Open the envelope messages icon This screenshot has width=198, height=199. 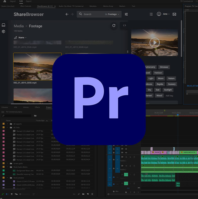174,14
